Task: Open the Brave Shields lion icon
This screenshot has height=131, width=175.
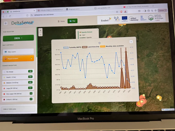Action: point(121,12)
